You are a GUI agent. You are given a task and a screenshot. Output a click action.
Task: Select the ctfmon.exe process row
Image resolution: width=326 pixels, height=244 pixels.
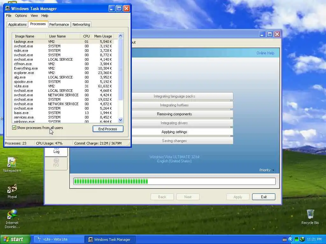[63, 64]
